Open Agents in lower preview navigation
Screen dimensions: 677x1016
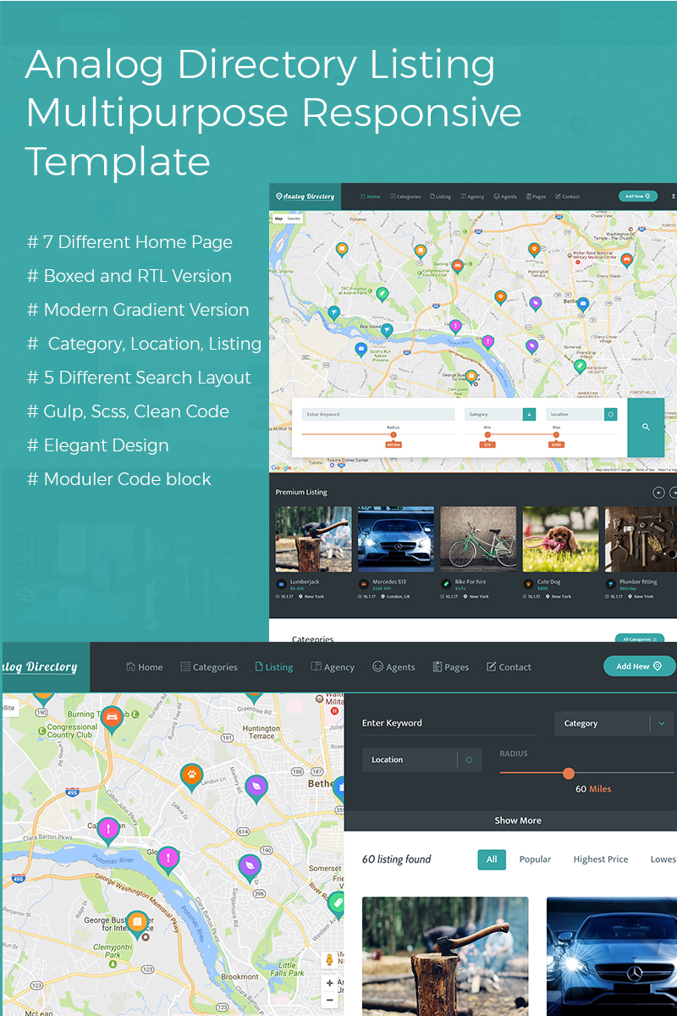(394, 667)
